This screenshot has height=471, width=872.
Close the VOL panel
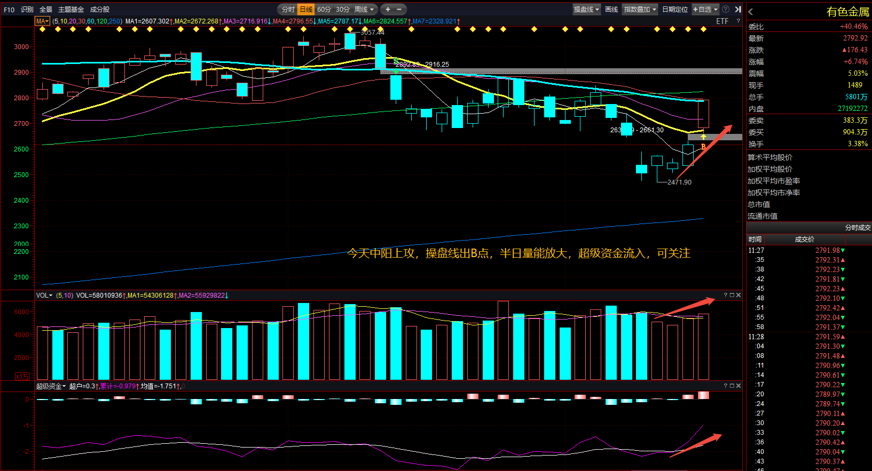click(739, 295)
